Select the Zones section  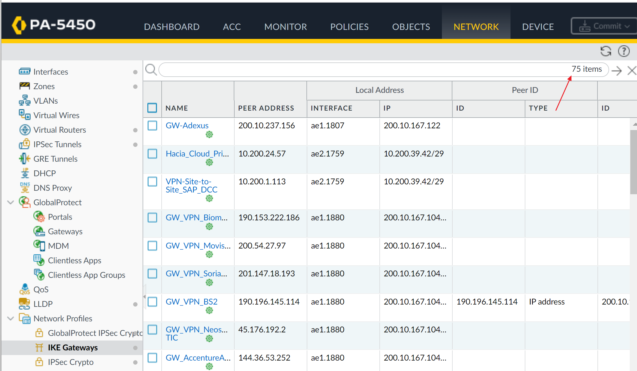point(44,86)
